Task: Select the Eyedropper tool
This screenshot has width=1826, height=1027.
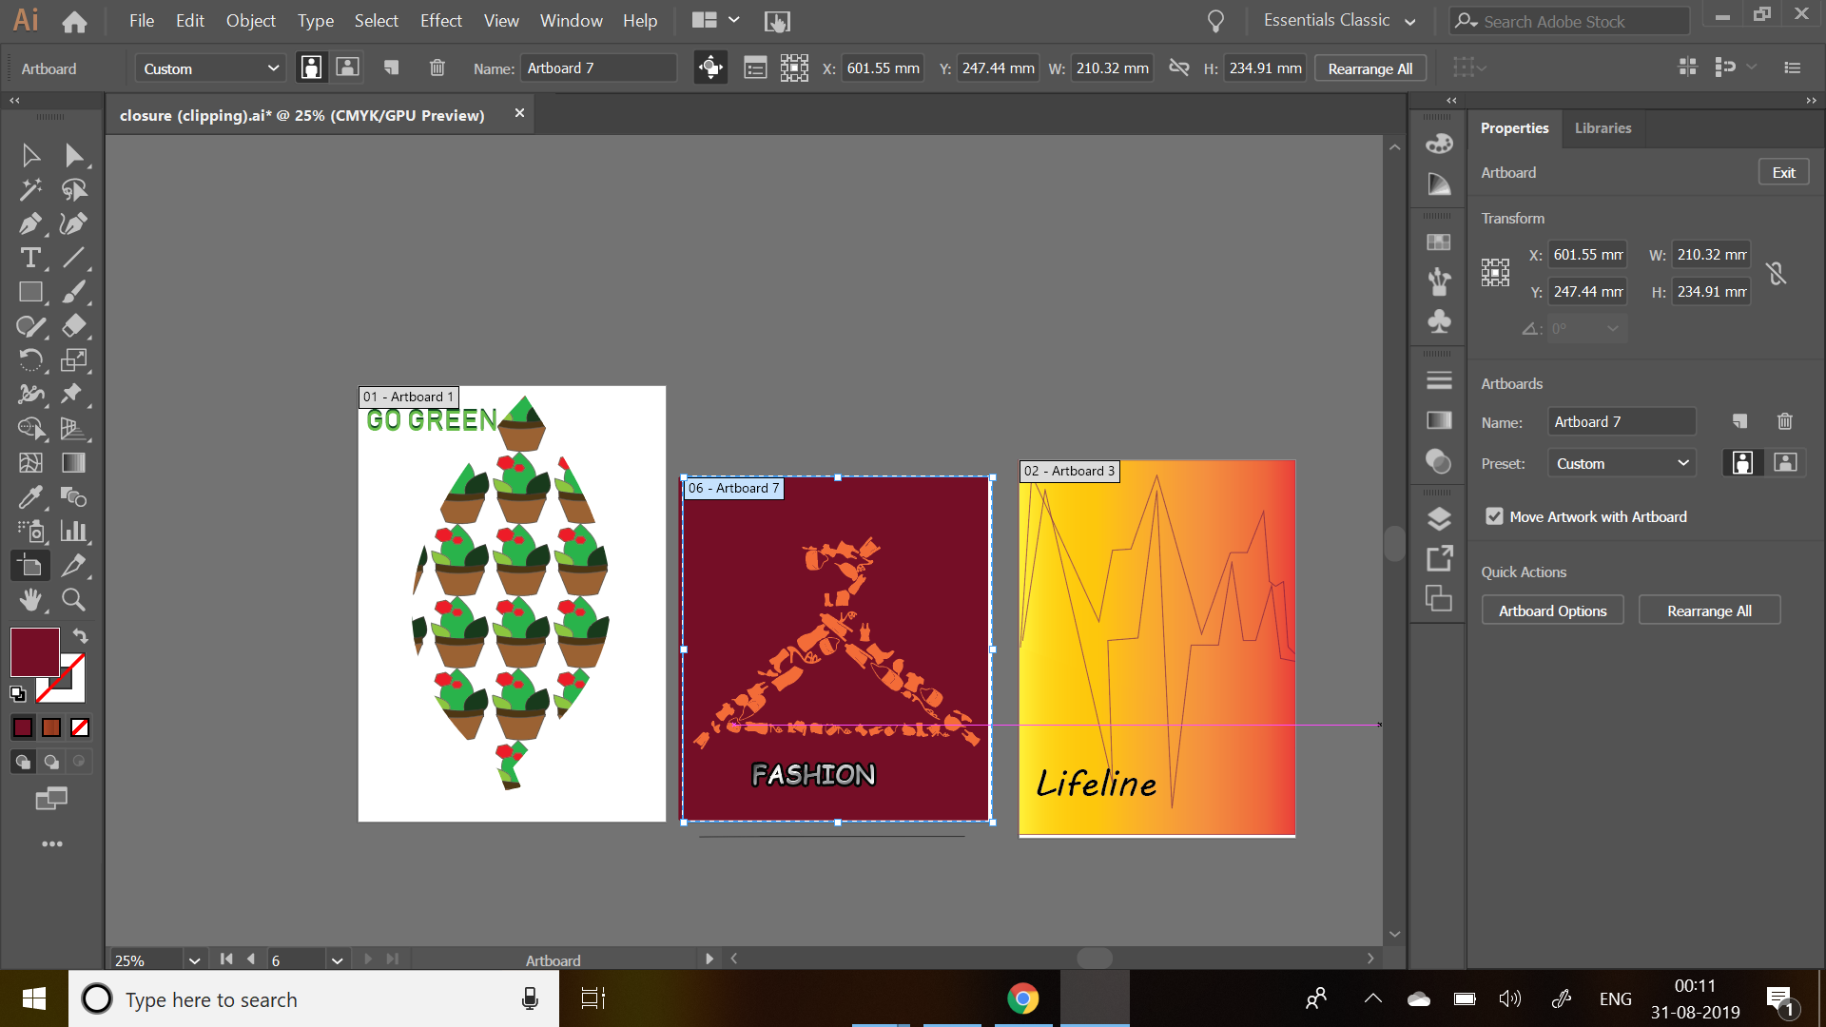Action: coord(29,497)
